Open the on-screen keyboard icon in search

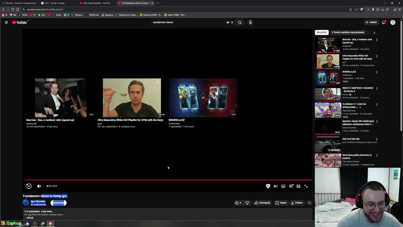tap(228, 22)
